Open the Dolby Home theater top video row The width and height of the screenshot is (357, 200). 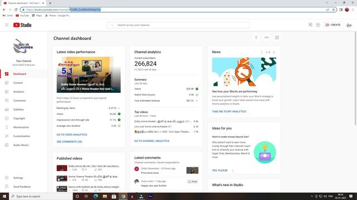(x=166, y=122)
